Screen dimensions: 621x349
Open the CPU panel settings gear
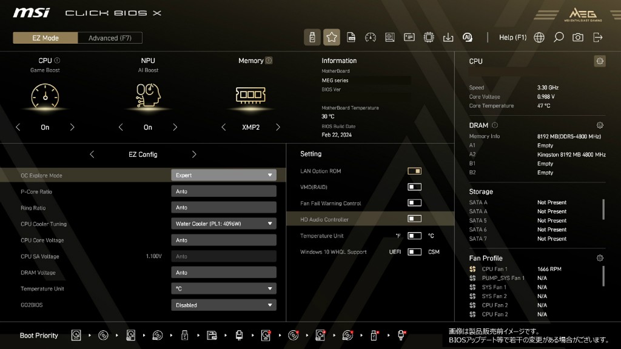click(600, 61)
